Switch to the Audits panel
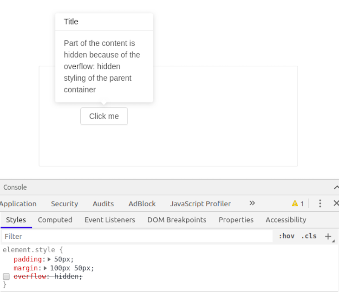This screenshot has width=339, height=292. click(x=103, y=204)
